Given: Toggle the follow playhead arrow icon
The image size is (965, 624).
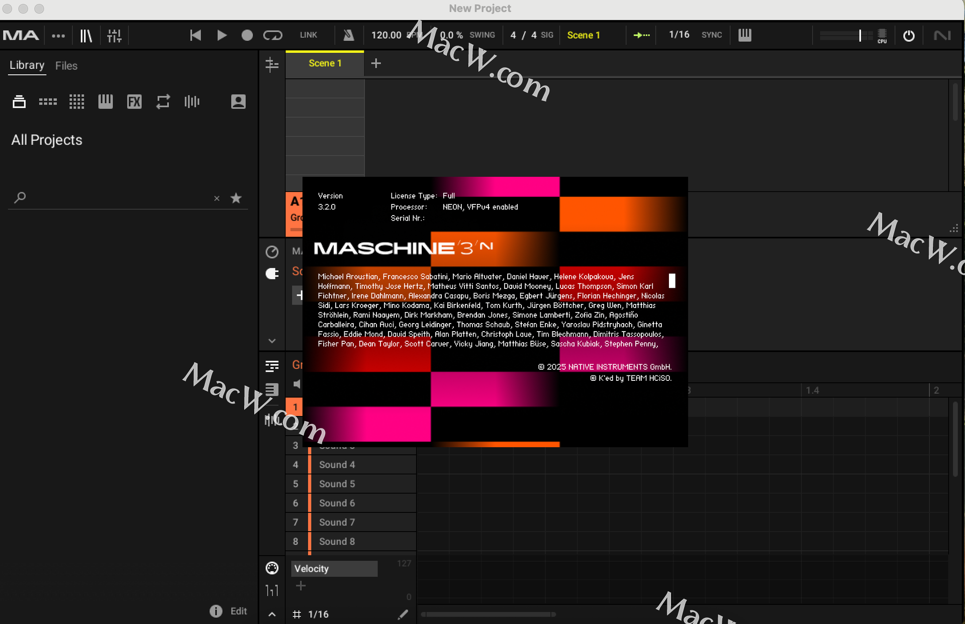Looking at the screenshot, I should click(641, 35).
